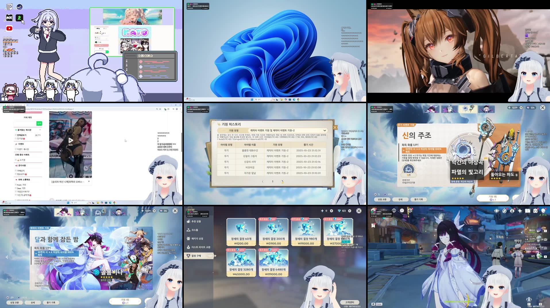Viewport: 550px width, 308px height.
Task: Click the + beside the 1229 currency counter
Action: [521, 107]
